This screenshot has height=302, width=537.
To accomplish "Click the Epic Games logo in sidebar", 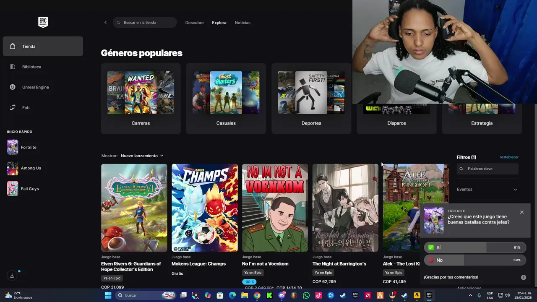I will point(43,22).
